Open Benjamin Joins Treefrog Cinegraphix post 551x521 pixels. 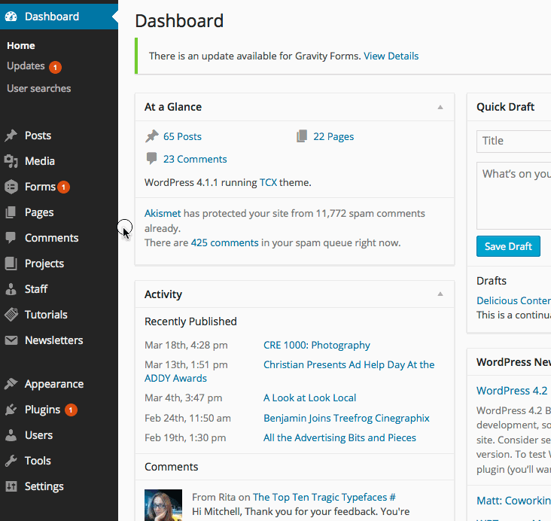click(x=346, y=419)
